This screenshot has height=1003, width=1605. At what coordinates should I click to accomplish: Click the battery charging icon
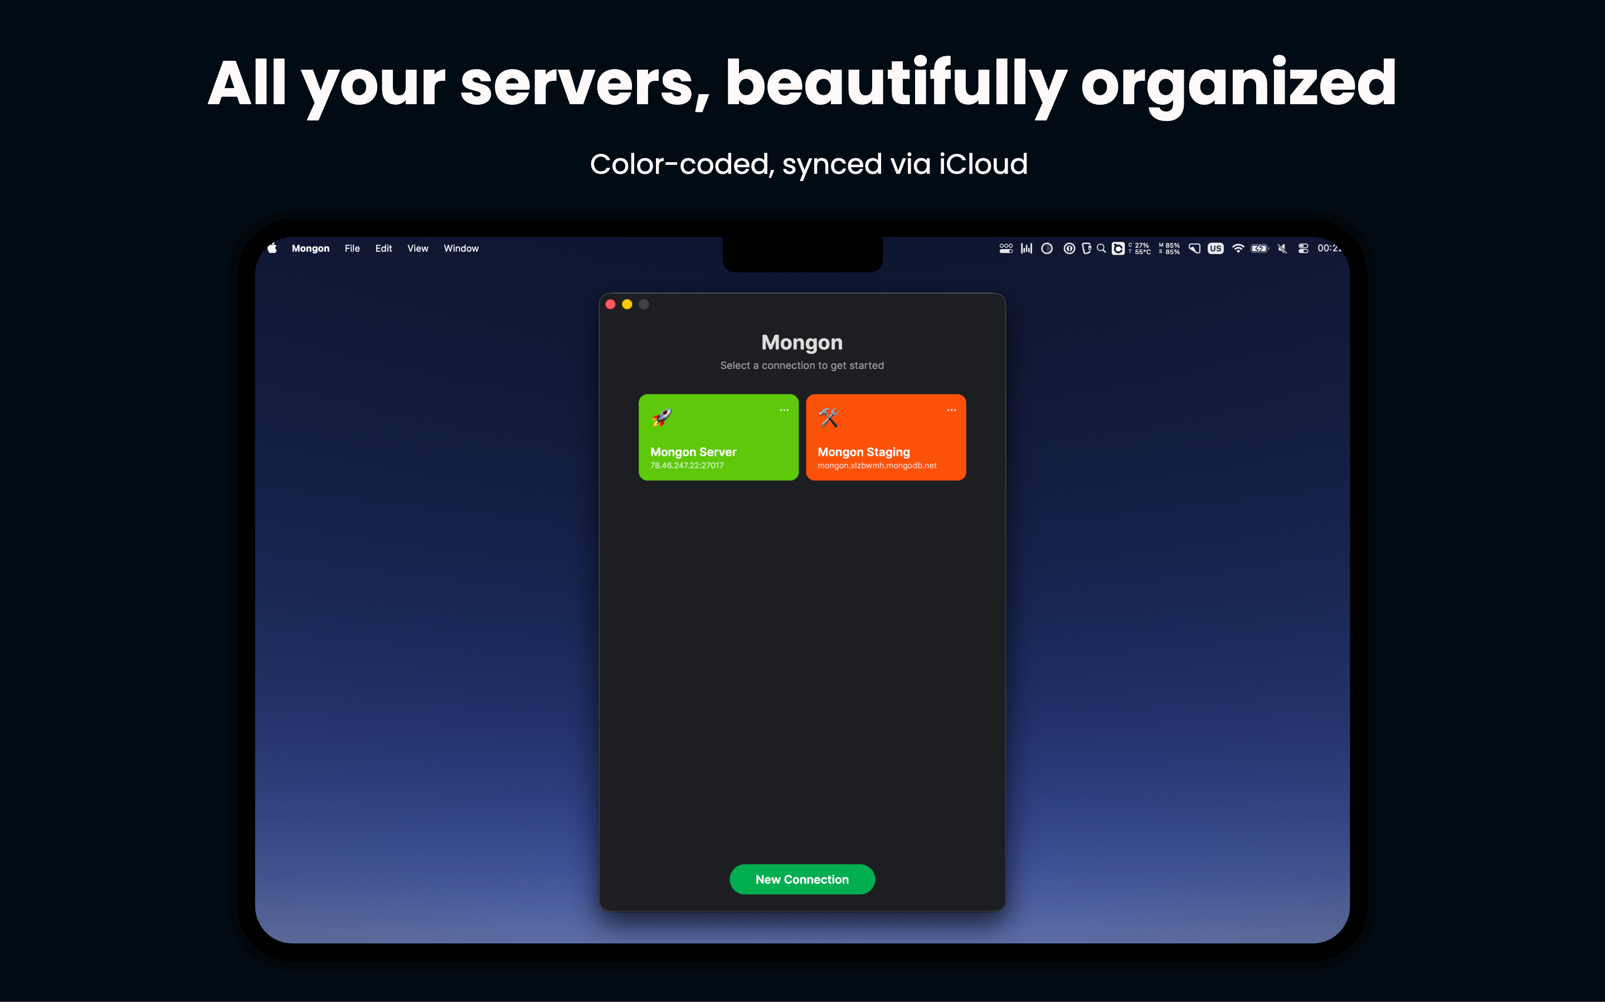pyautogui.click(x=1259, y=248)
